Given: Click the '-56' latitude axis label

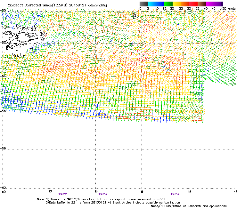Looking at the screenshot, I should pyautogui.click(x=3, y=111).
